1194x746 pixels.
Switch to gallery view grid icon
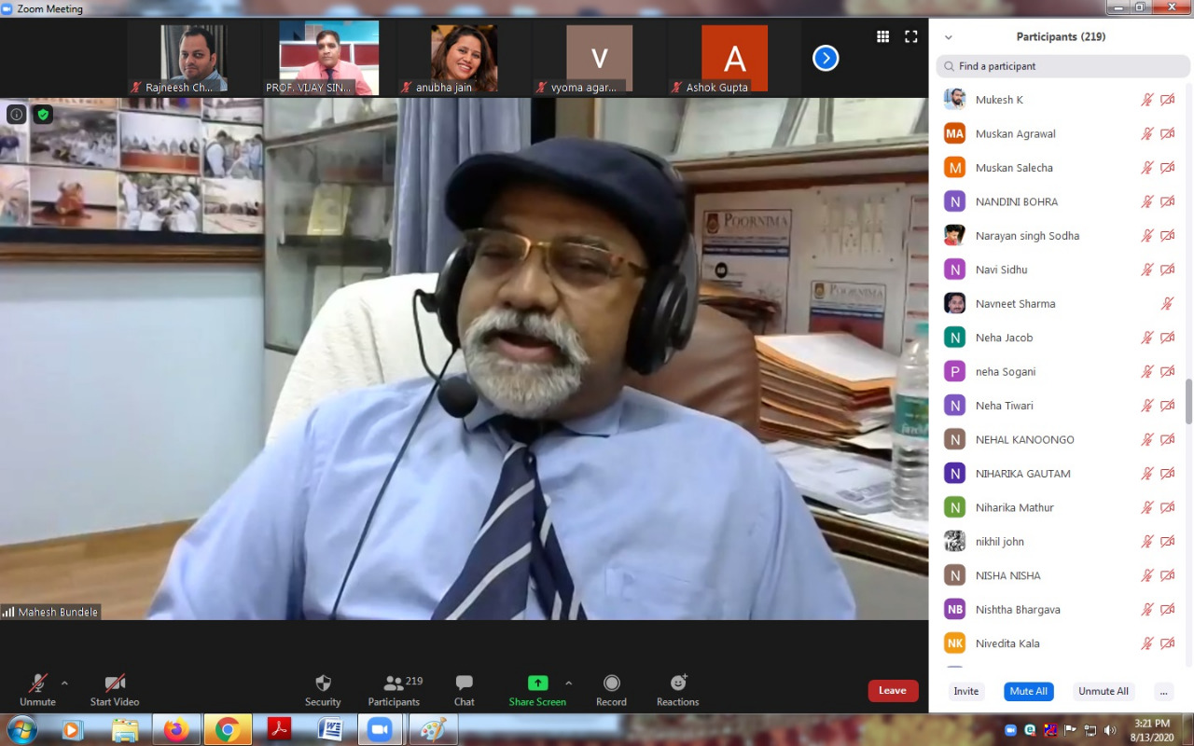tap(882, 36)
